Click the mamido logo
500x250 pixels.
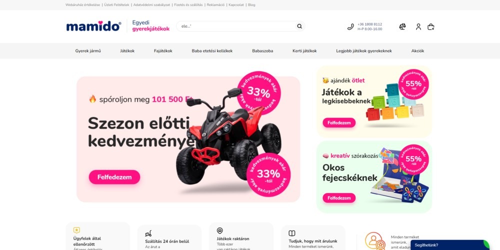pos(93,26)
